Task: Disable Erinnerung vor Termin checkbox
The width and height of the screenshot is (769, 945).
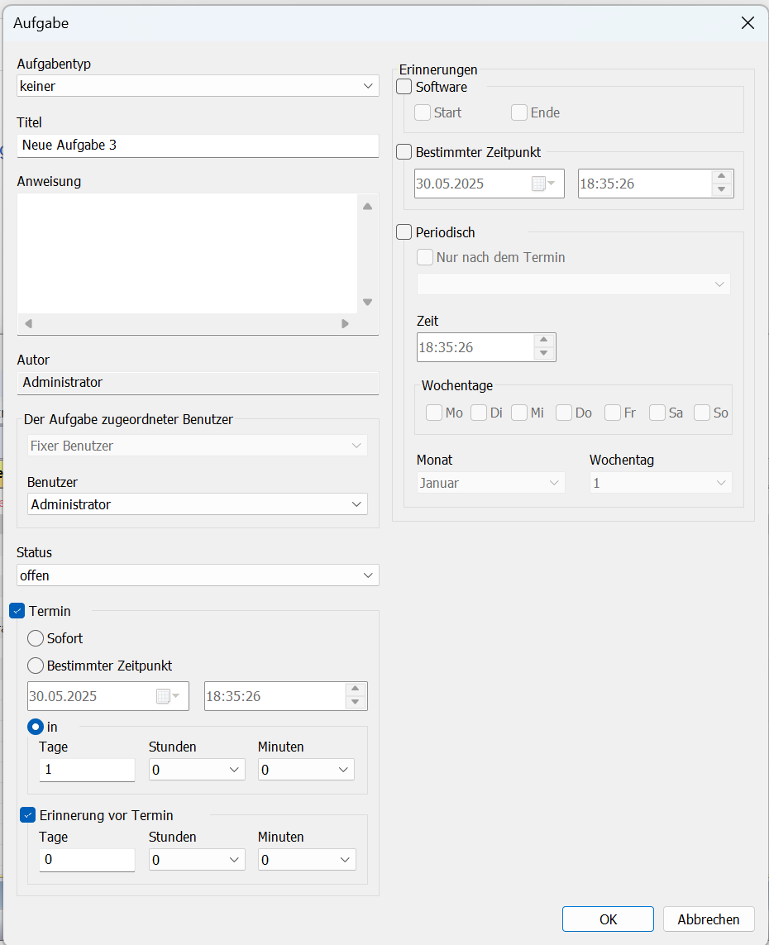Action: point(28,815)
